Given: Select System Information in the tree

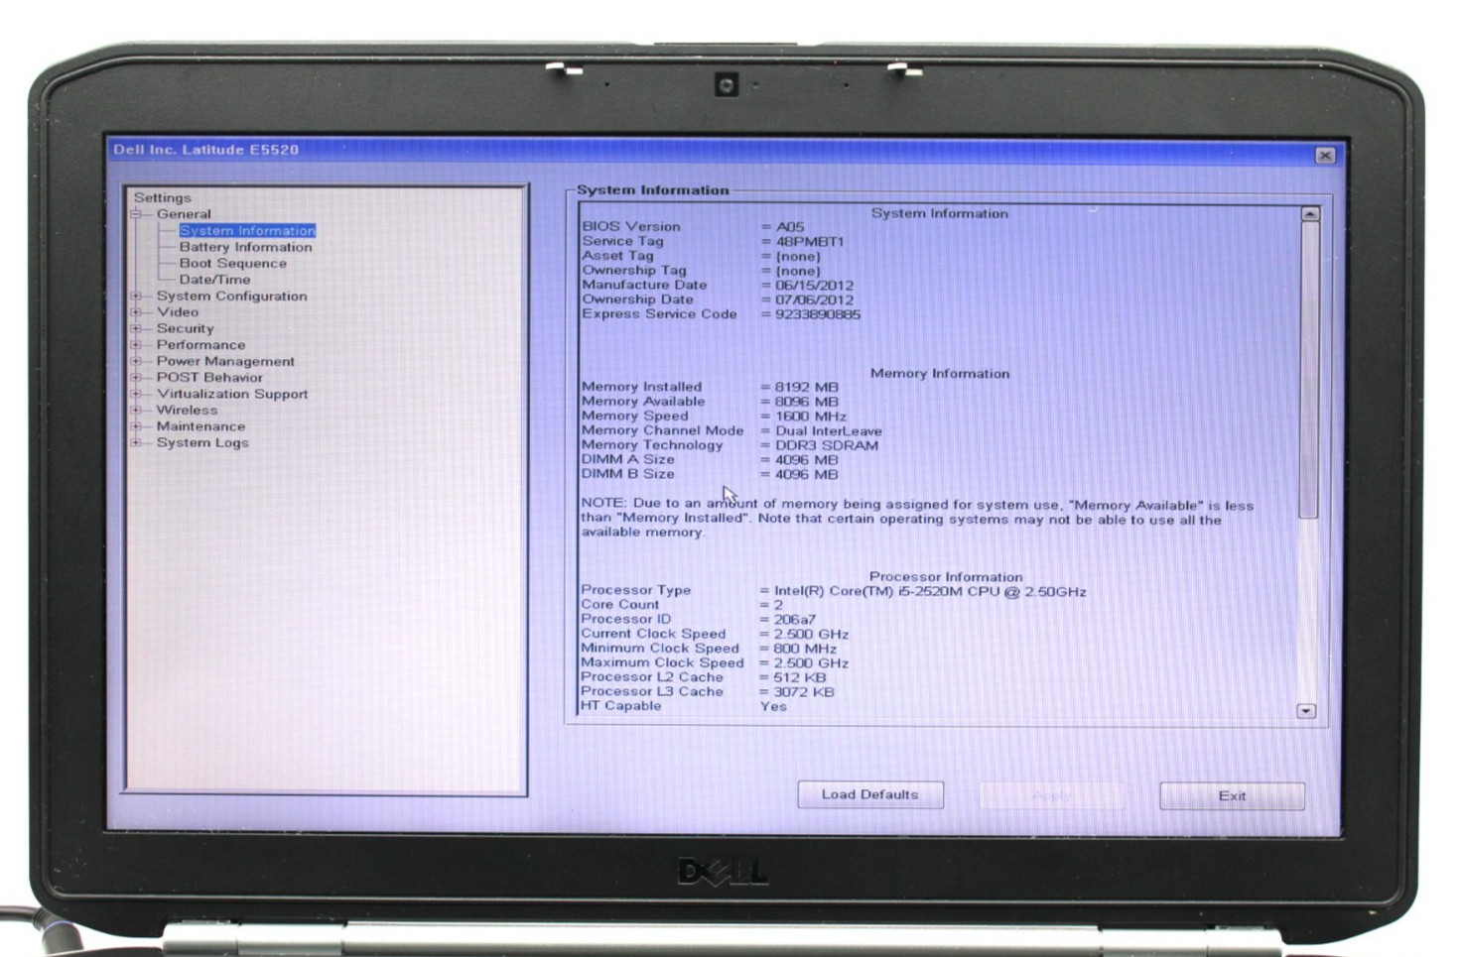Looking at the screenshot, I should [x=247, y=230].
